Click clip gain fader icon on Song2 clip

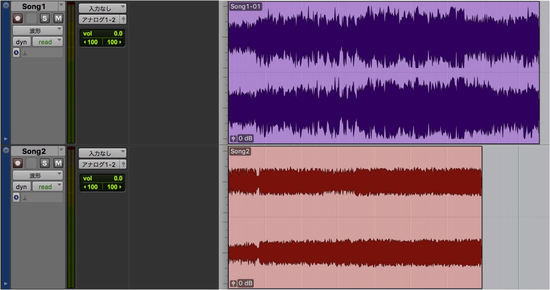pyautogui.click(x=233, y=284)
